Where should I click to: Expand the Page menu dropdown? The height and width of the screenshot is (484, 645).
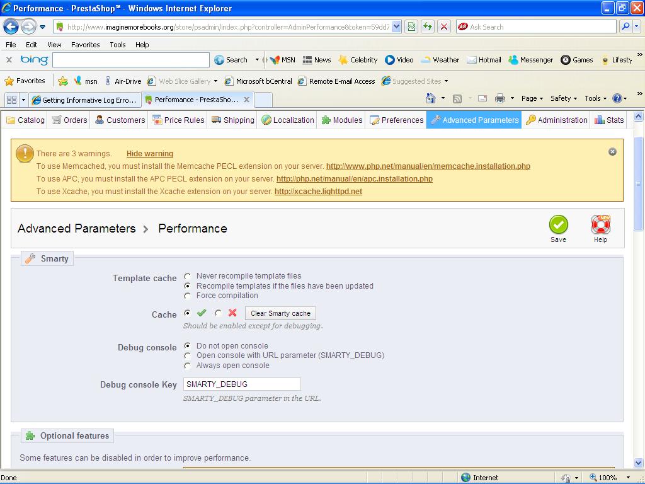click(x=532, y=98)
